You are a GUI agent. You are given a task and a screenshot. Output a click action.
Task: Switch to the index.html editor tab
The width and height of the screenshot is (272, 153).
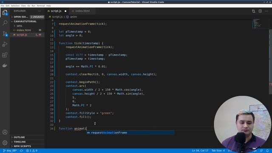(82, 11)
